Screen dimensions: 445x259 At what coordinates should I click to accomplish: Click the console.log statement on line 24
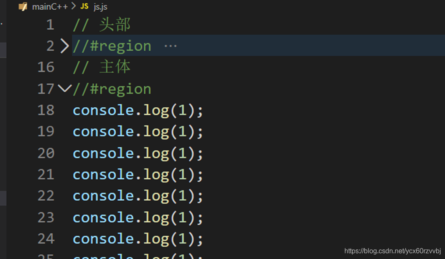point(137,239)
